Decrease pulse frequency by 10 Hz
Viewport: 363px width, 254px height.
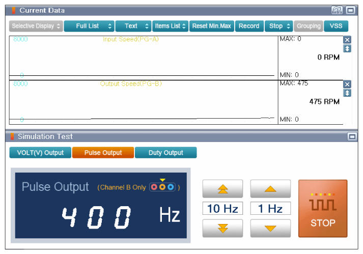click(222, 229)
